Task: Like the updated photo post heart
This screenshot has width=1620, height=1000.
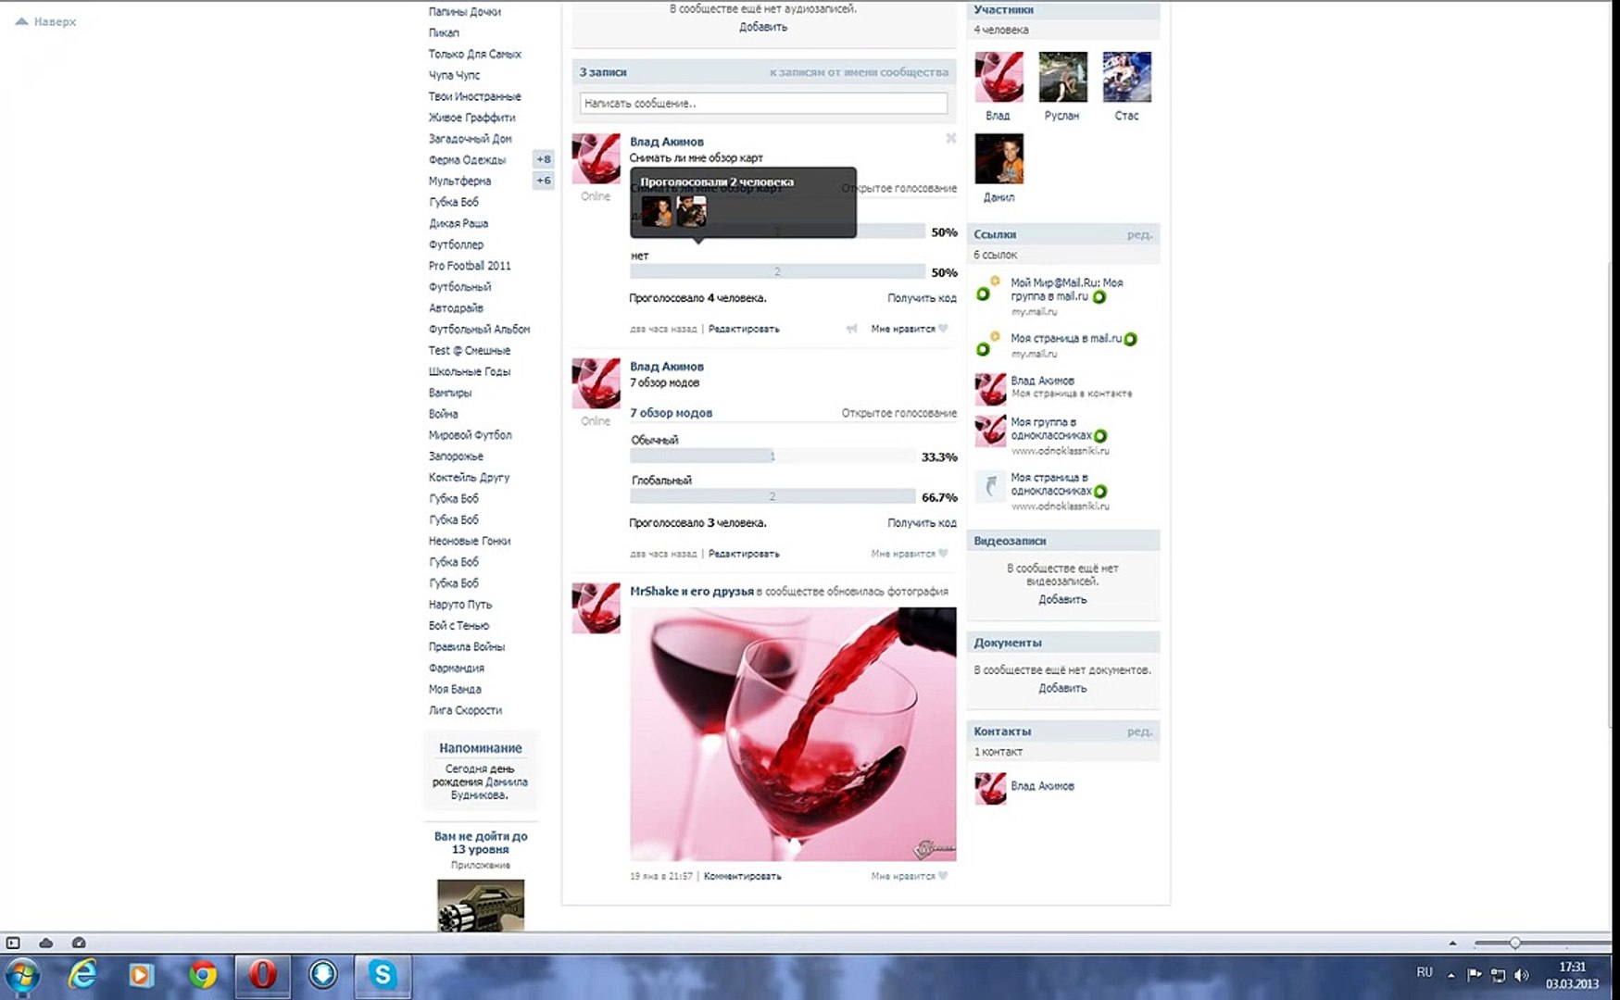Action: [x=943, y=876]
